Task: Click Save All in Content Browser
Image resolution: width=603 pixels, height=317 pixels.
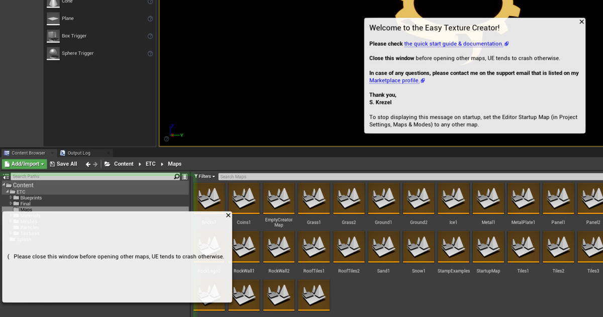Action: coord(63,164)
